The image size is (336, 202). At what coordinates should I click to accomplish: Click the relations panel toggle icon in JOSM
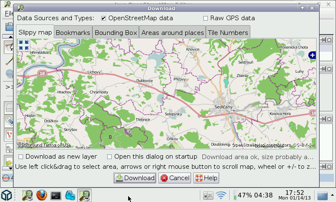(x=9, y=135)
